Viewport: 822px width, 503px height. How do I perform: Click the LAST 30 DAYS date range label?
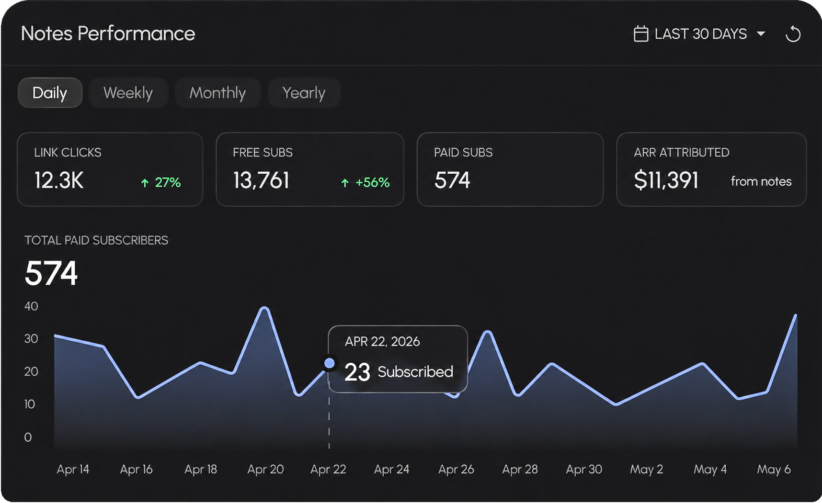[x=701, y=34]
